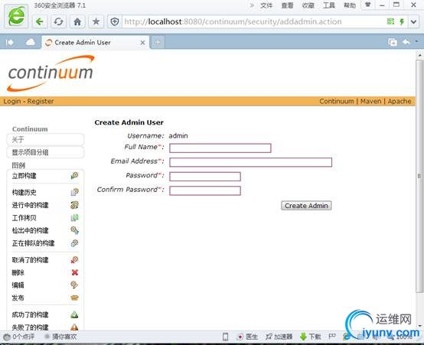Click the page vertical scrollbar
This screenshot has width=424, height=345.
(x=419, y=176)
